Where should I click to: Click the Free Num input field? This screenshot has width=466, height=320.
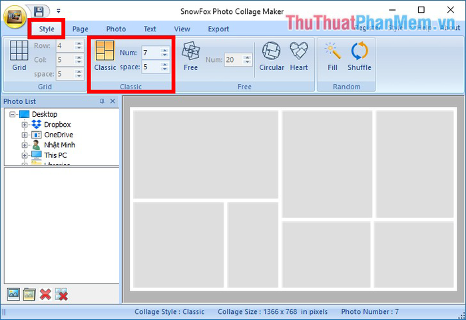(x=233, y=59)
